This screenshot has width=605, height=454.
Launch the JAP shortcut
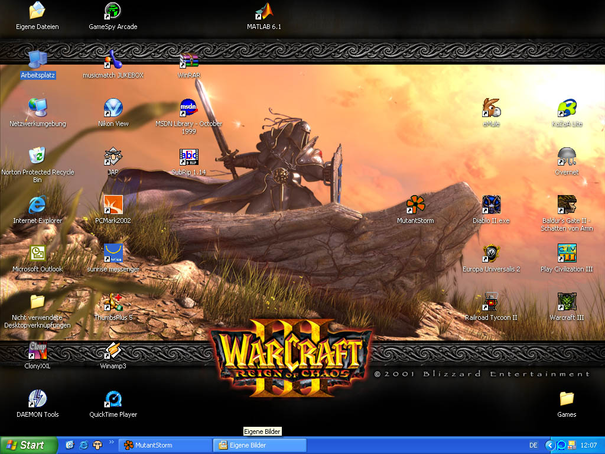point(113,156)
